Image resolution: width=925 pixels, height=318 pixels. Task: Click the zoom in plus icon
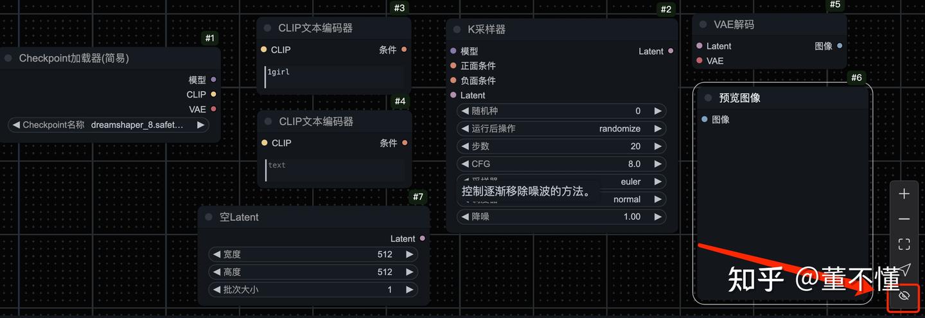(x=904, y=194)
